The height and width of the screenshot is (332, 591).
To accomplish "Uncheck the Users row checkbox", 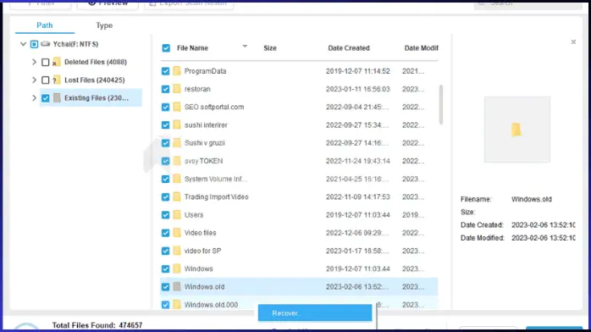I will pos(165,215).
